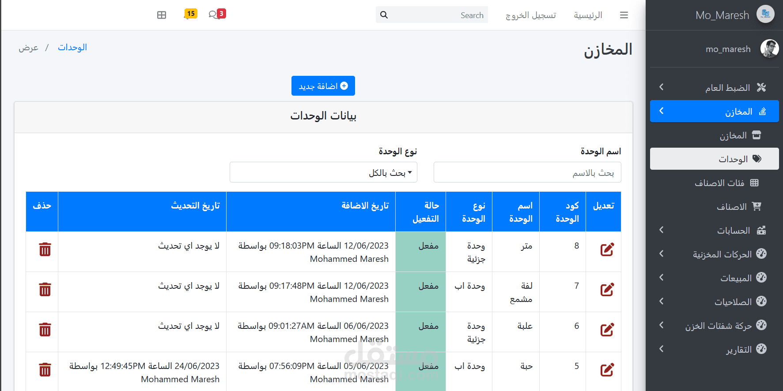
Task: Open حركة شفتات الخزن menu
Action: (715, 325)
